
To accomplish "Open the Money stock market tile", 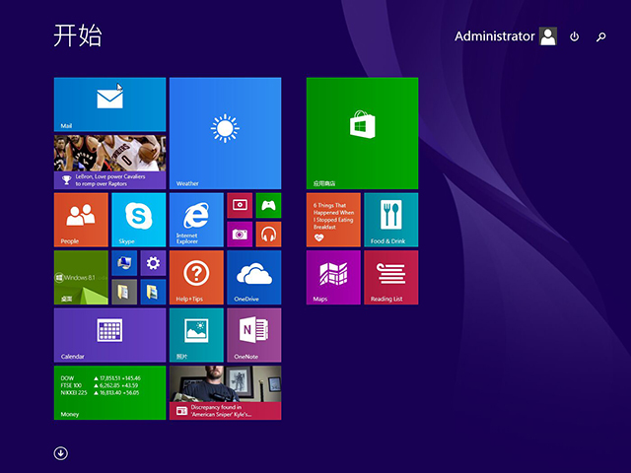I will click(x=109, y=393).
